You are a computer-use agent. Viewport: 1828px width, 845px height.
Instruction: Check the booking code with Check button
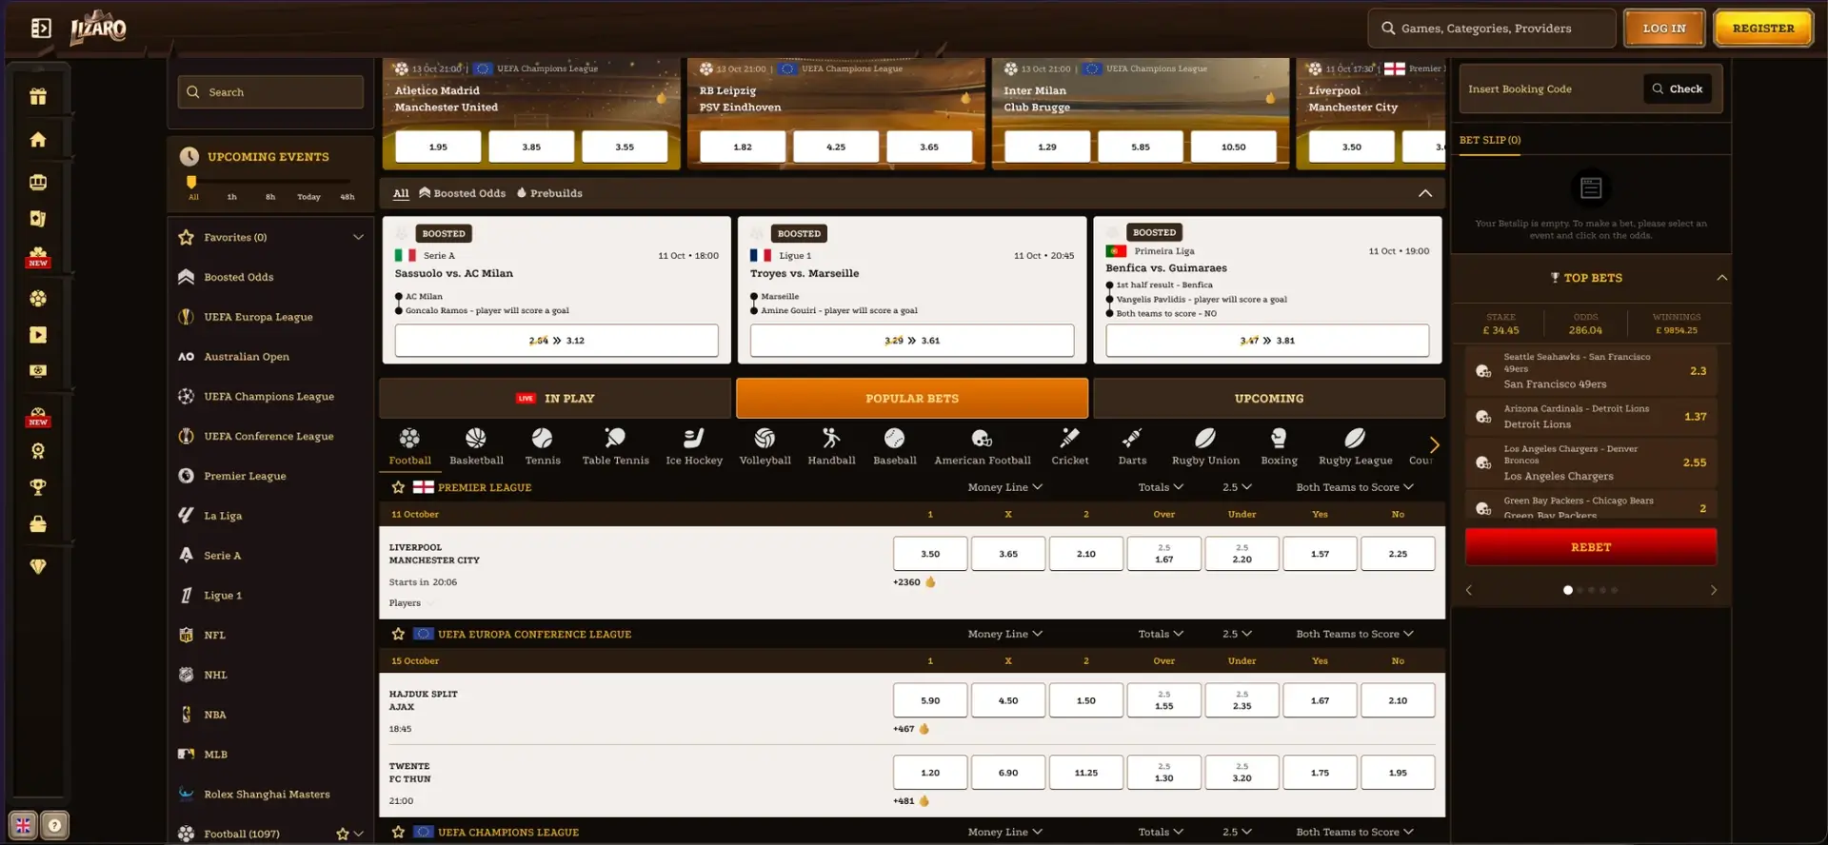[x=1678, y=88]
